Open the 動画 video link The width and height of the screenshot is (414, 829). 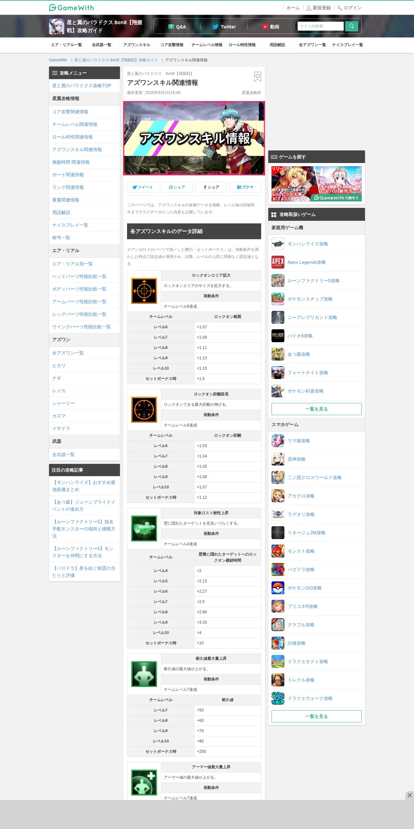(271, 27)
